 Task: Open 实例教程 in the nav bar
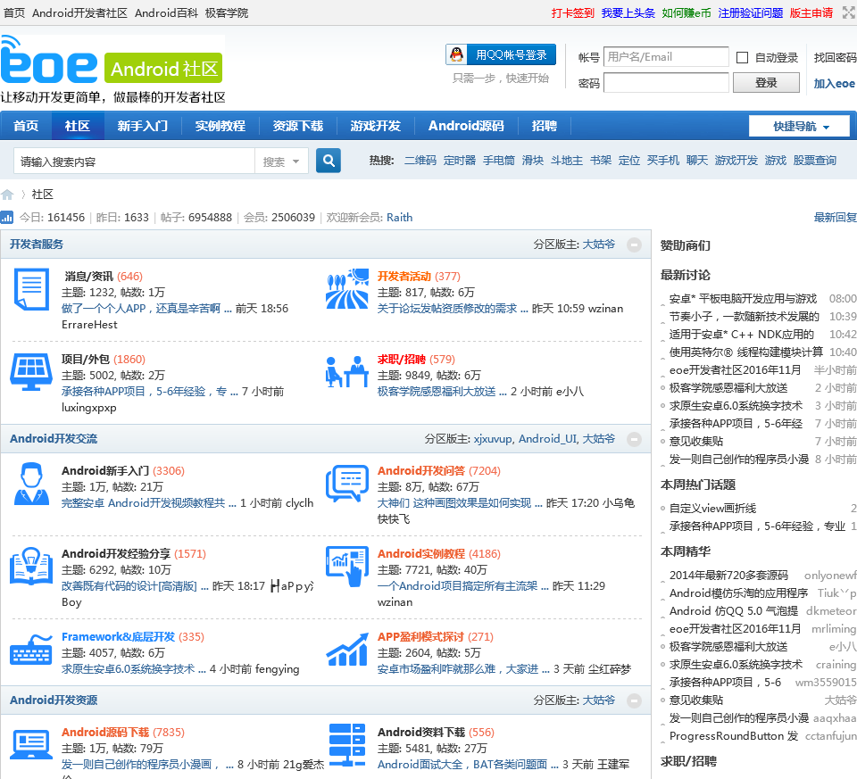[x=220, y=126]
